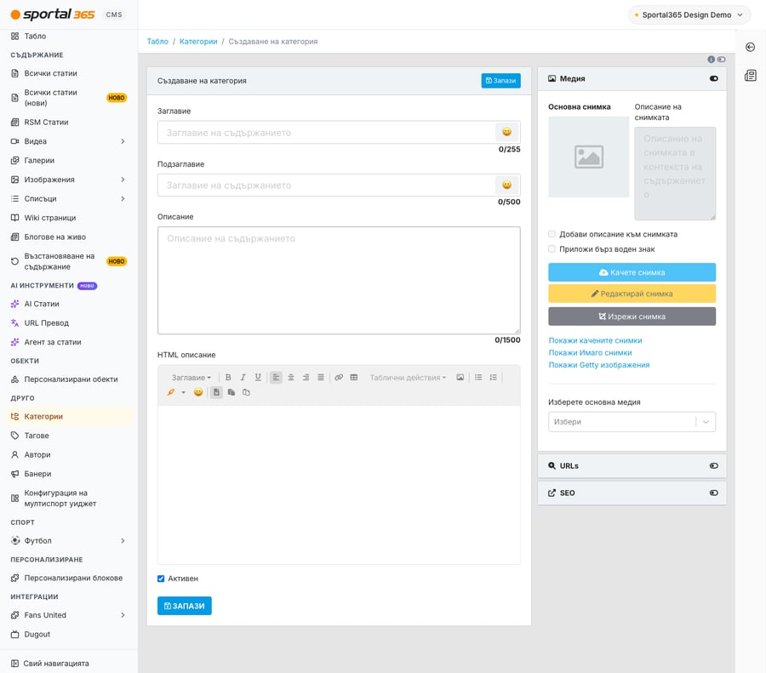Click the highlighter marker icon in editor
Screen dimensions: 766x673
tap(170, 392)
